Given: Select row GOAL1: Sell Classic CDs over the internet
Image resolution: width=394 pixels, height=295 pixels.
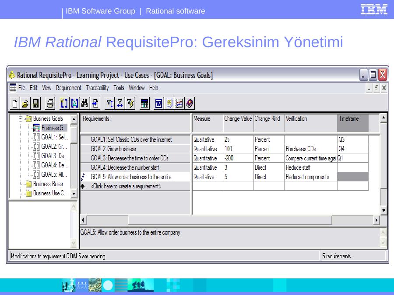Looking at the screenshot, I should [x=135, y=140].
